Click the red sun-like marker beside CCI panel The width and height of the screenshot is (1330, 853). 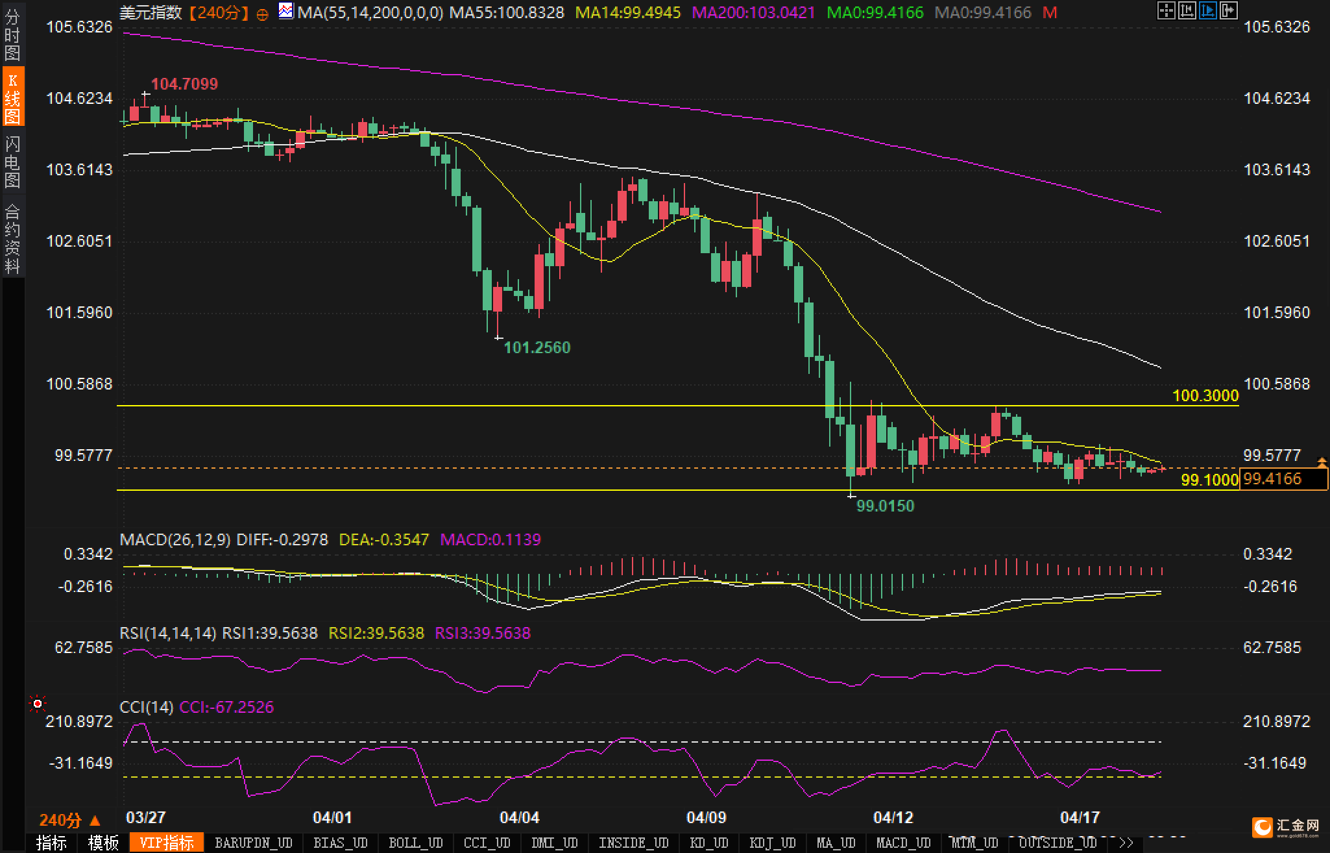click(38, 704)
